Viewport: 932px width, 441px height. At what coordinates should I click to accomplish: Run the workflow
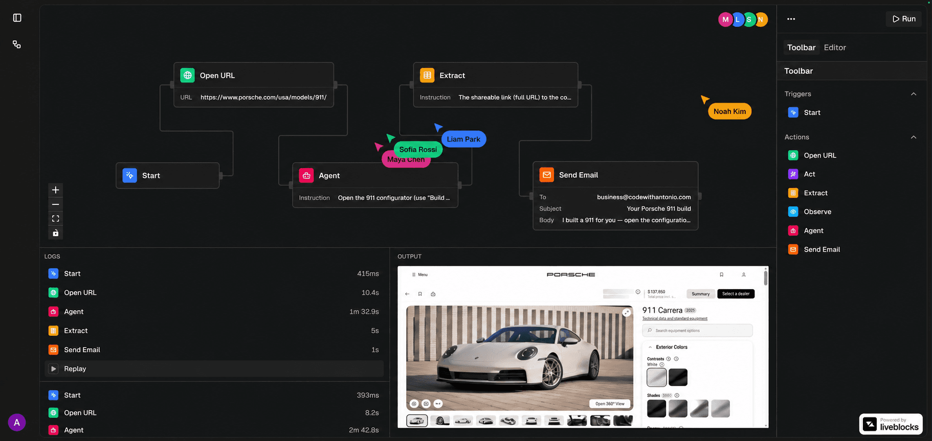(x=904, y=19)
